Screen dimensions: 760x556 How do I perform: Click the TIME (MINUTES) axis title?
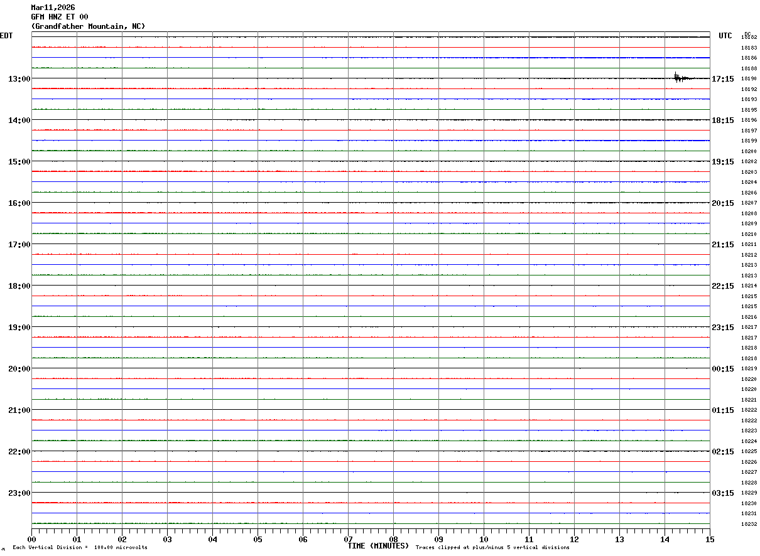click(378, 546)
